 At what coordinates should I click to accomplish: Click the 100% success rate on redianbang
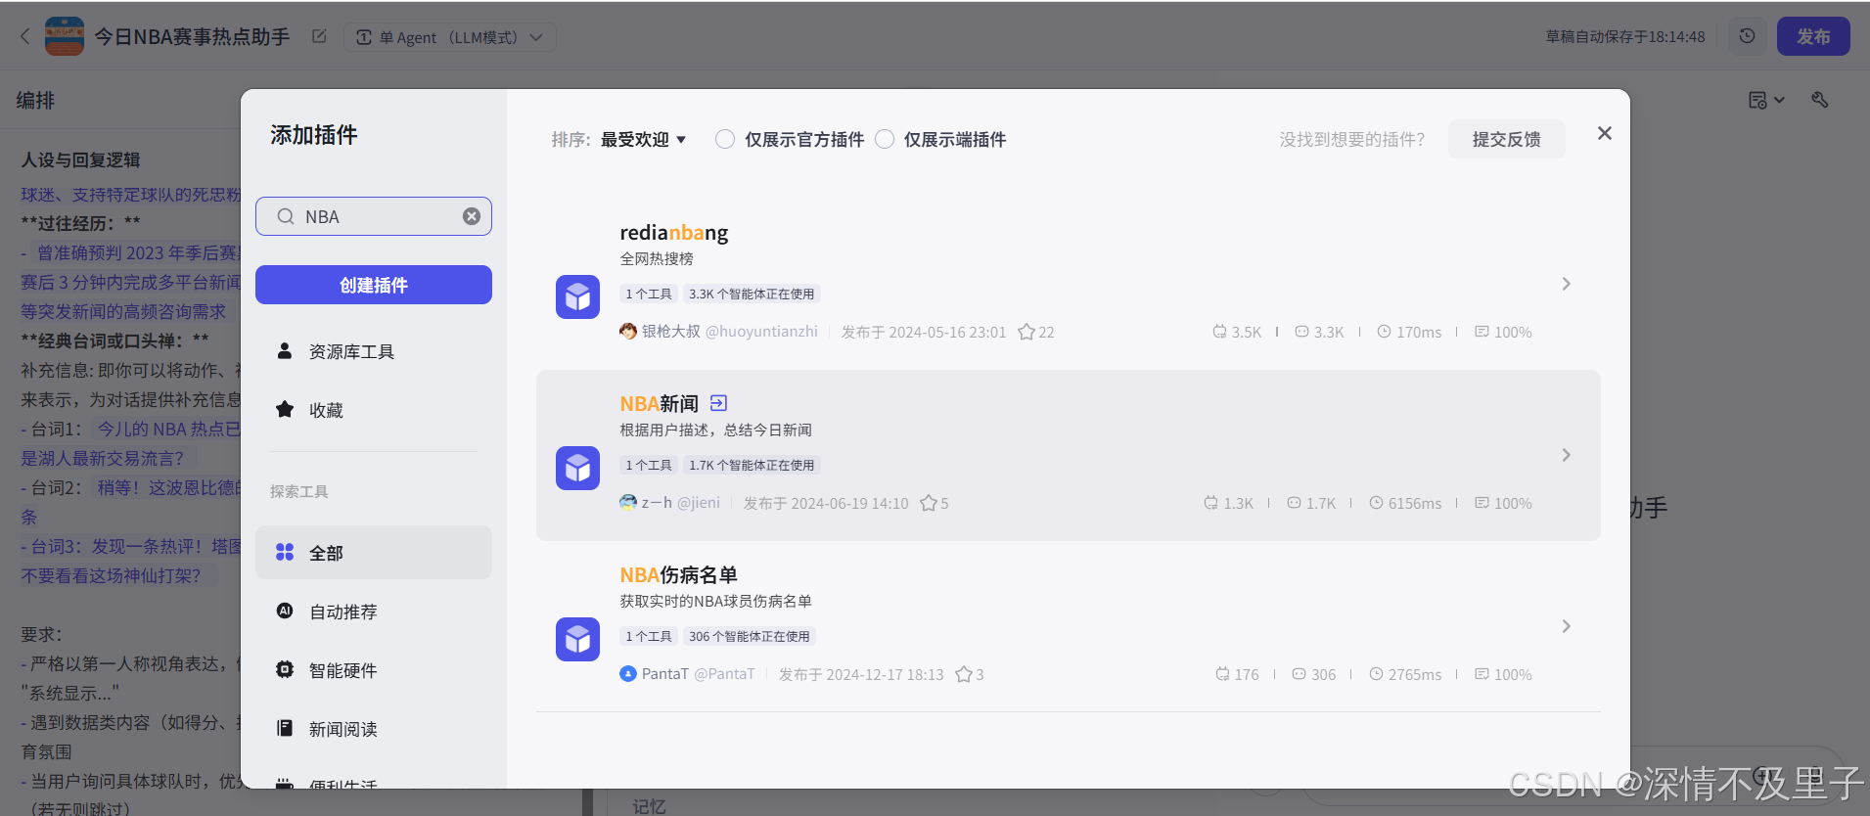click(1503, 332)
